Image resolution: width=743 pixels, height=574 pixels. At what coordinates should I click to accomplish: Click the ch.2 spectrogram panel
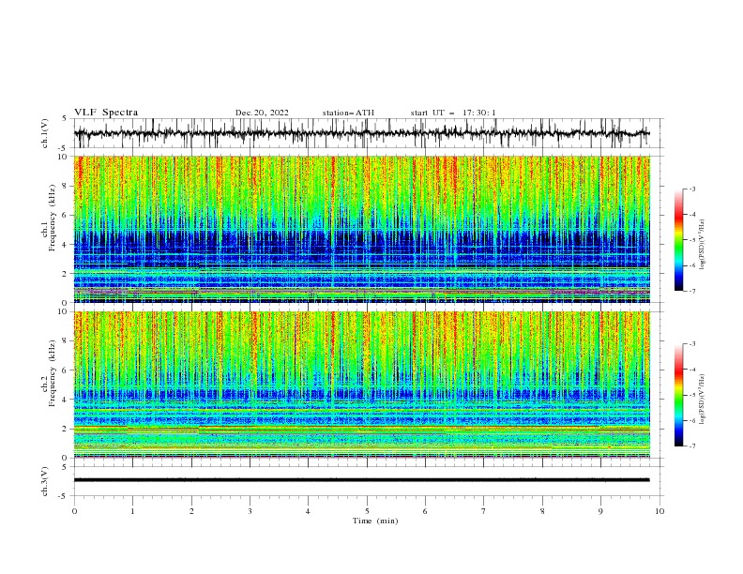coord(361,385)
